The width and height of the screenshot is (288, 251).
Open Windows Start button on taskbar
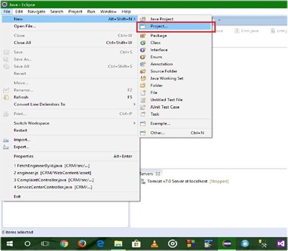click(x=10, y=244)
